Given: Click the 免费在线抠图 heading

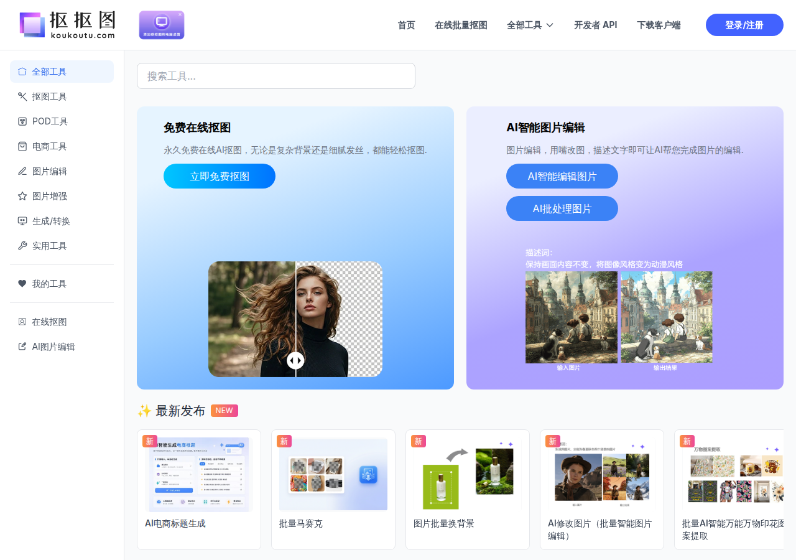Looking at the screenshot, I should pyautogui.click(x=197, y=128).
